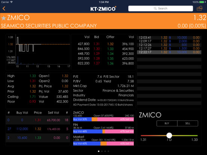The image size is (207, 155).
Task: Toggle the ZMICO favorite star
Action: [4, 18]
